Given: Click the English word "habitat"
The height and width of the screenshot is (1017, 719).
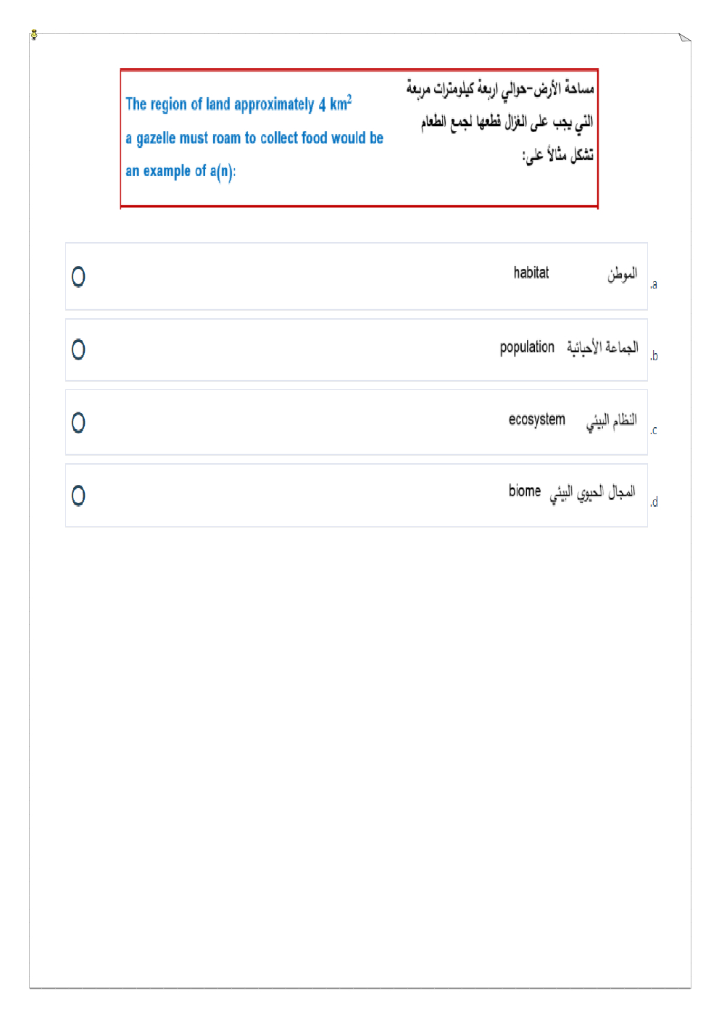Looking at the screenshot, I should tap(531, 273).
